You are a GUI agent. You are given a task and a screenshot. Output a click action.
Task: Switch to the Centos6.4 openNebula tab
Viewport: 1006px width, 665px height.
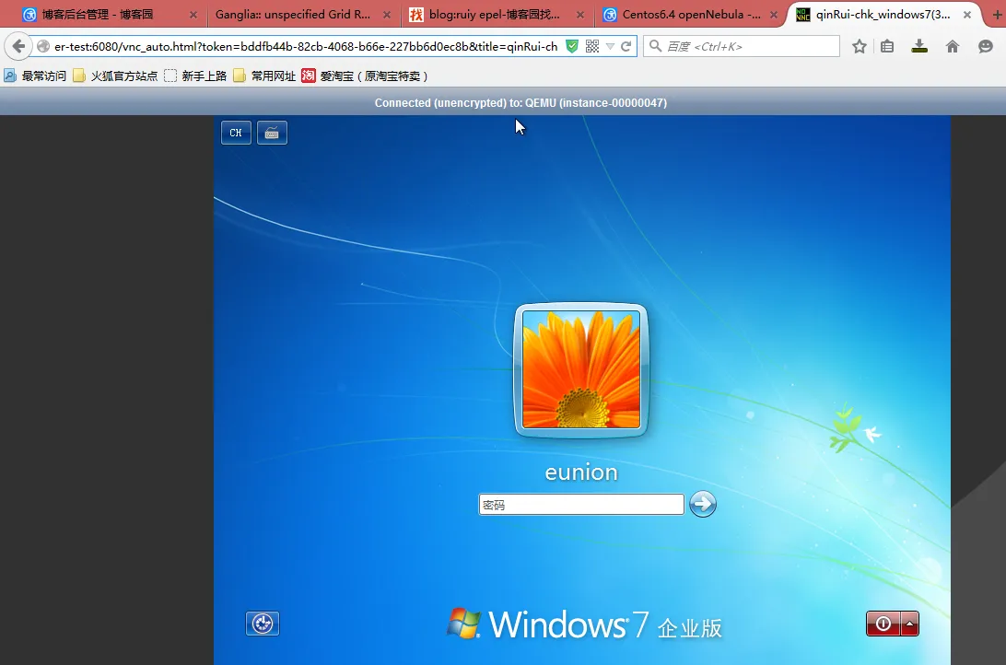(x=690, y=14)
